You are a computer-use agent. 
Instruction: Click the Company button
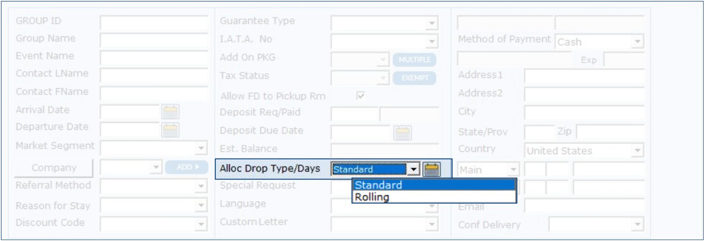coord(54,168)
